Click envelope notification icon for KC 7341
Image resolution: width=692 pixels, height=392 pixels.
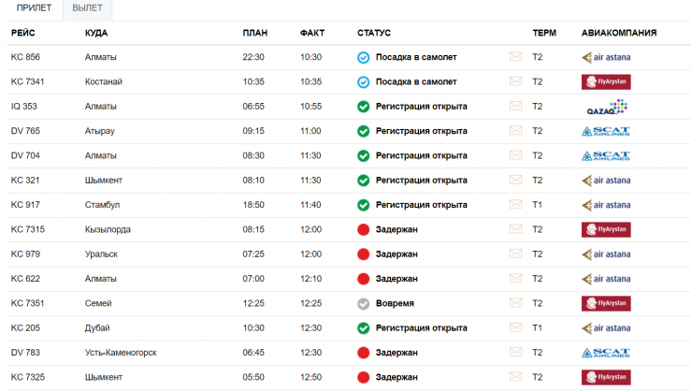(x=515, y=81)
